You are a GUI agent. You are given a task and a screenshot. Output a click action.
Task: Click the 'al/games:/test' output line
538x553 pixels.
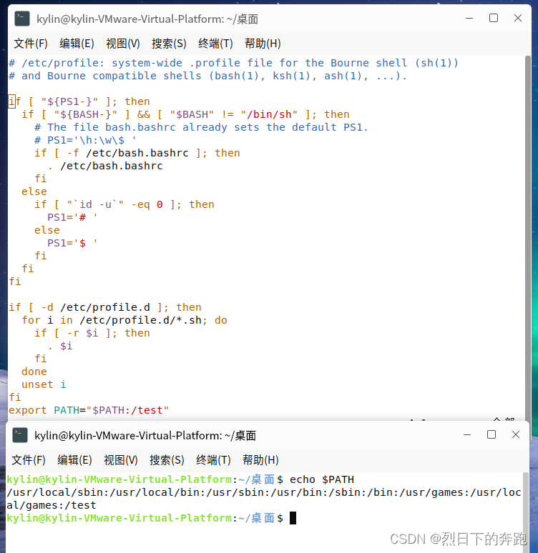pos(52,505)
